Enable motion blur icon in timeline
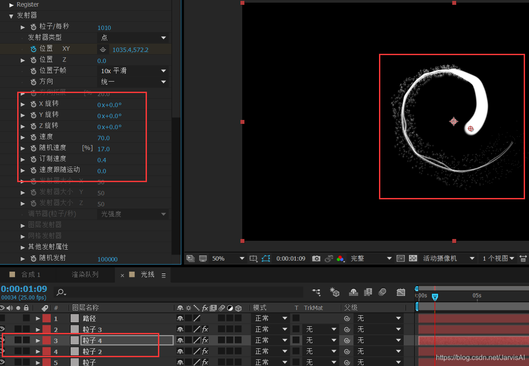Viewport: 529px width, 366px height. coord(382,292)
